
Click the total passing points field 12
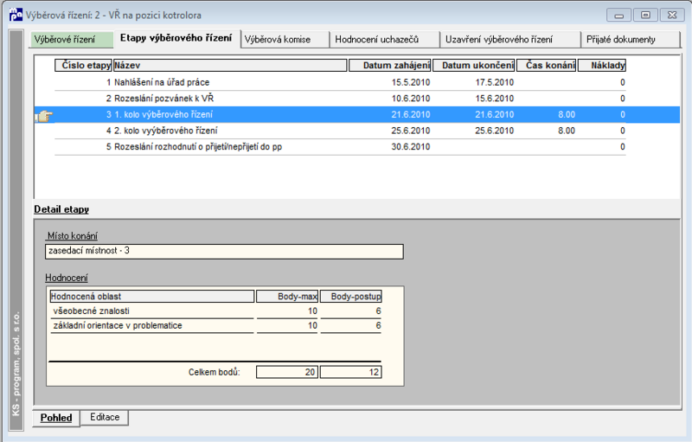(x=351, y=372)
